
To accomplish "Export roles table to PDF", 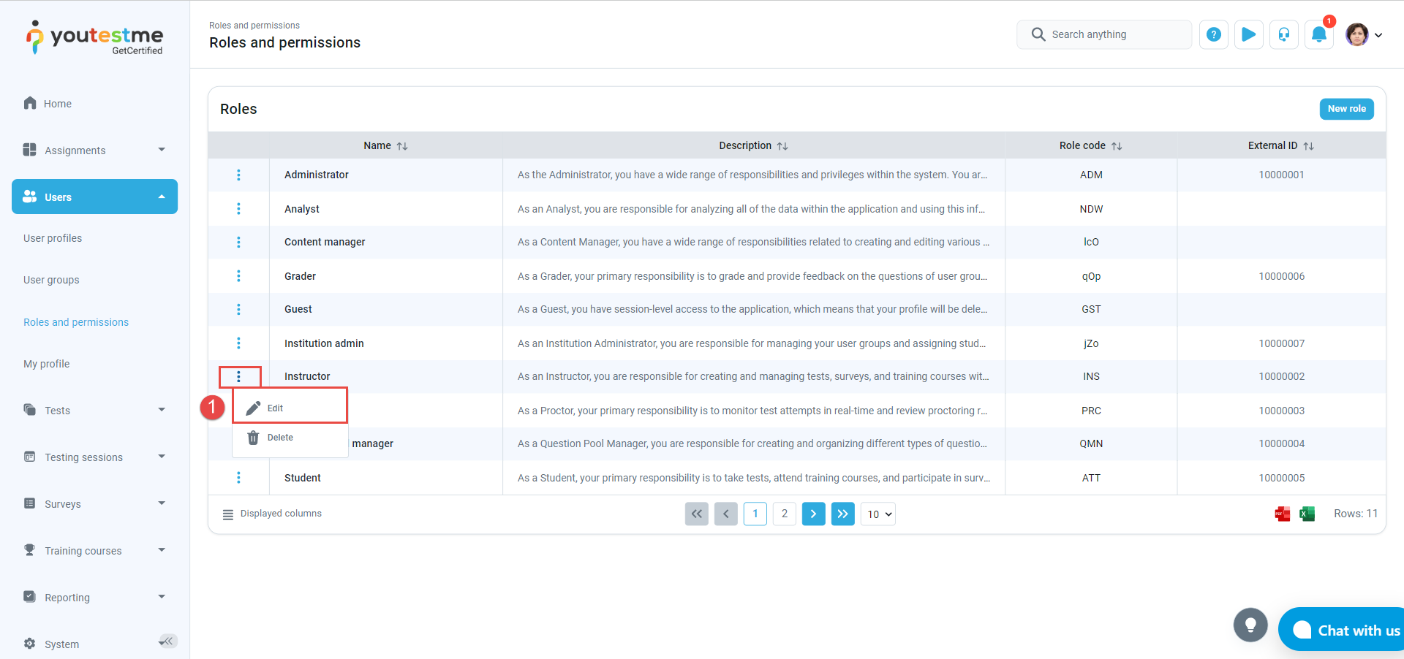I will 1283,514.
